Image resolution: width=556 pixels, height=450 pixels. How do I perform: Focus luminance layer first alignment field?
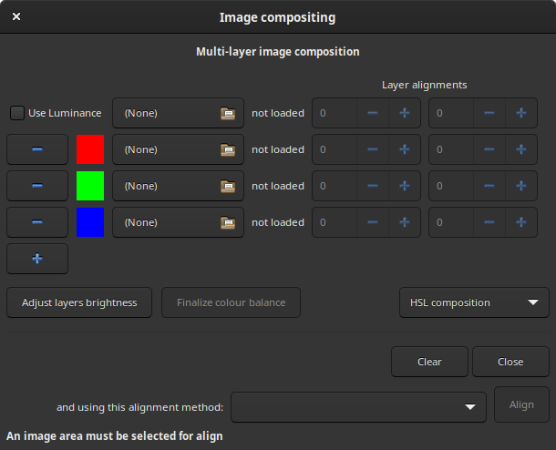(335, 113)
